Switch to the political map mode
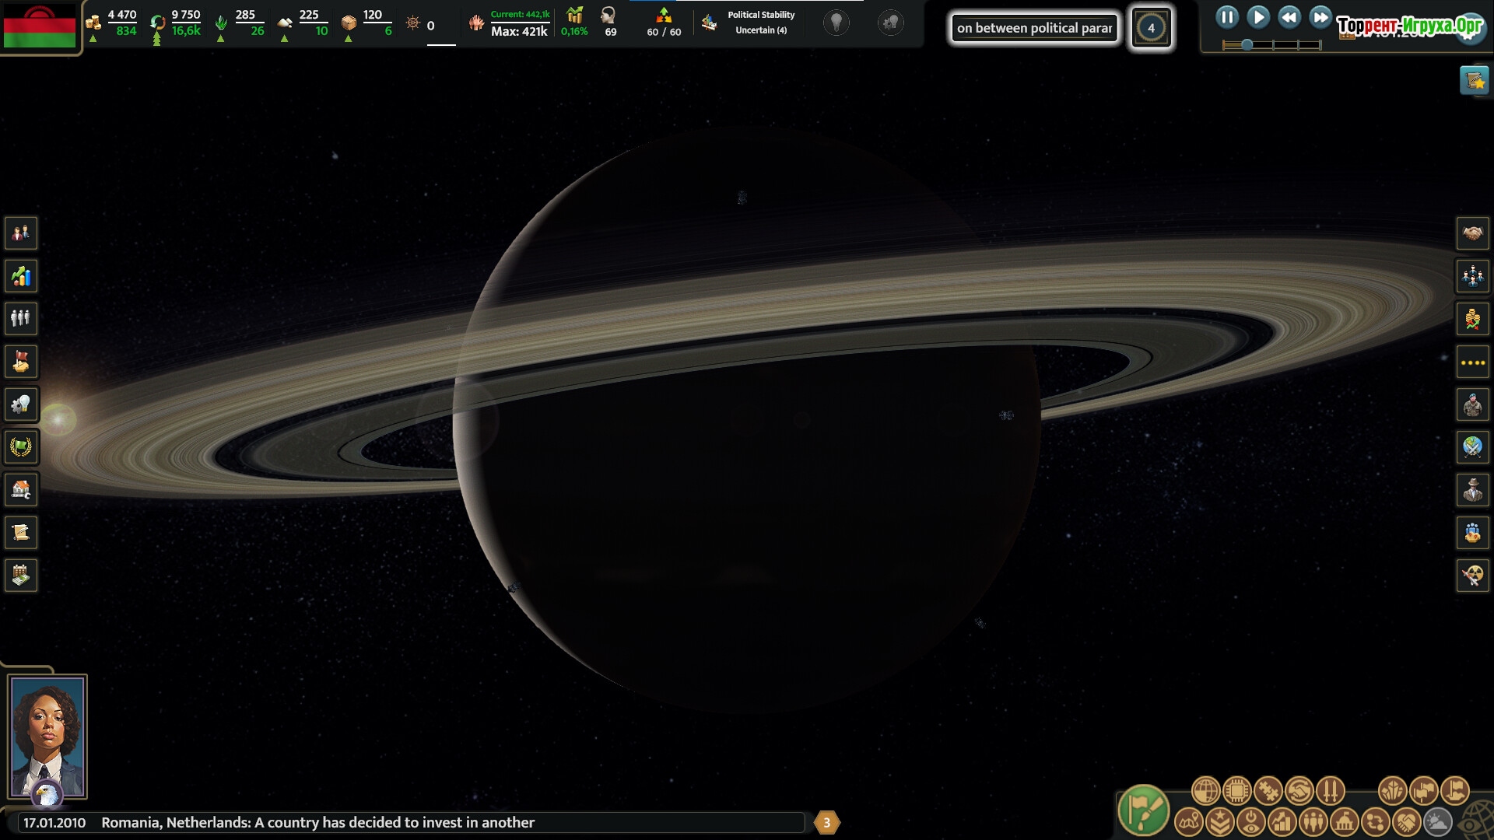Viewport: 1494px width, 840px height. point(1344,822)
